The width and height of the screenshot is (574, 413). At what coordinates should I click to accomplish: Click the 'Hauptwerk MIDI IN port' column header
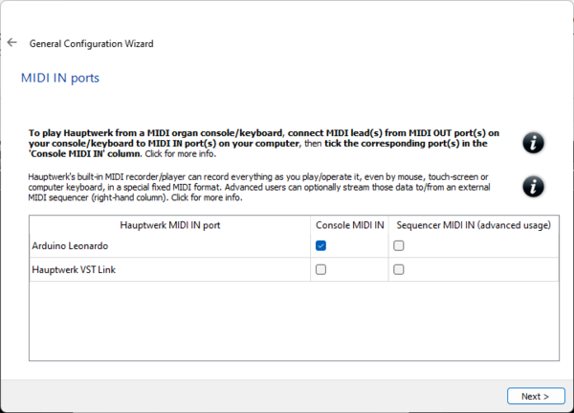point(170,225)
